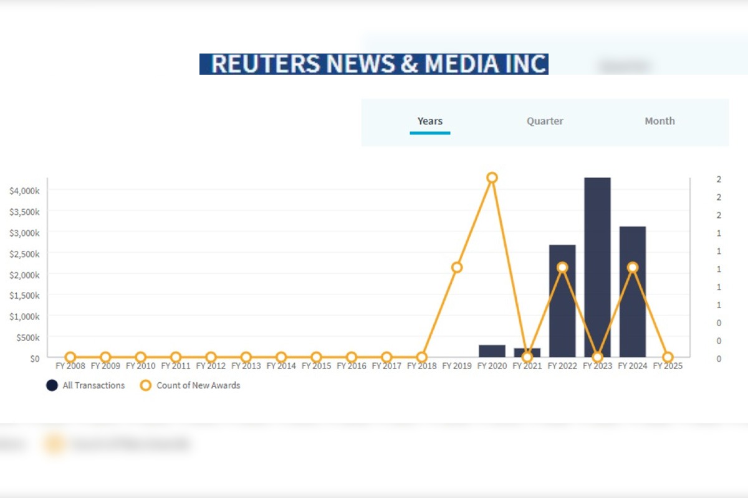Click the FY 2013 new awards data point

pyautogui.click(x=246, y=357)
